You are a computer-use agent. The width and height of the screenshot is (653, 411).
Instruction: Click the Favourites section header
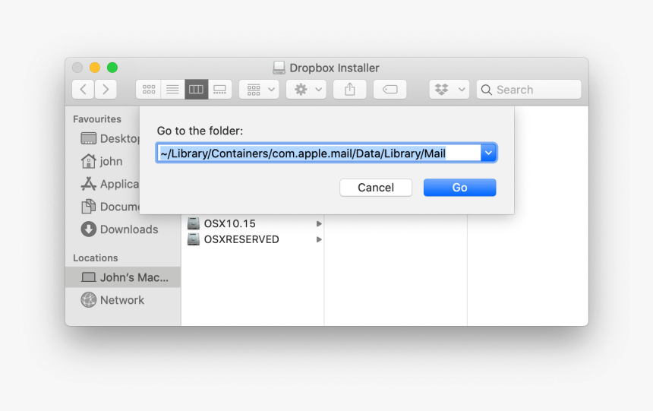coord(97,119)
